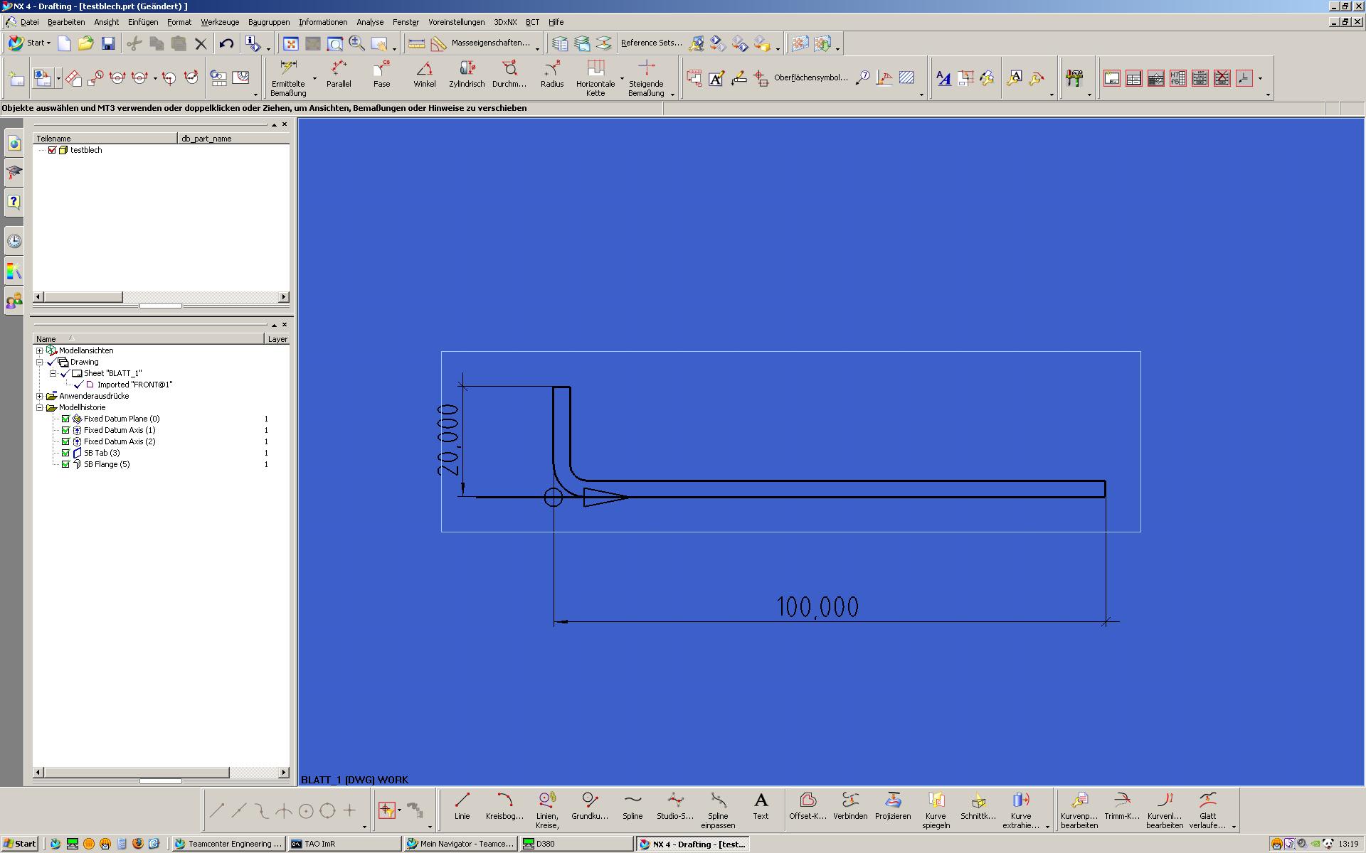
Task: Click the Layer column header
Action: pos(277,339)
